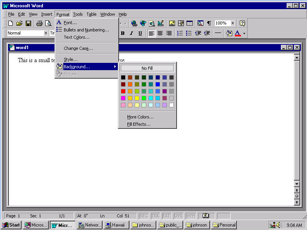Click the toolbar Help question mark icon
Viewport: 307px width, 230px height.
tap(242, 23)
